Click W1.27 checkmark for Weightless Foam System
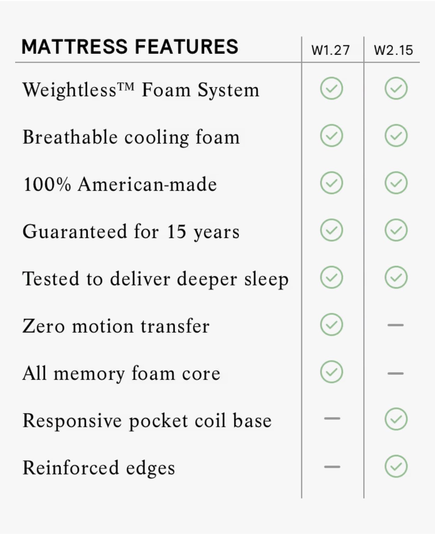Image resolution: width=435 pixels, height=541 pixels. [331, 89]
